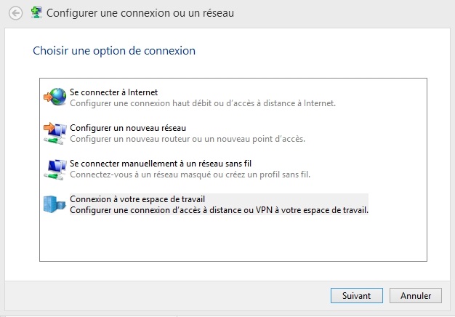Click the new network setup icon
455x317 pixels.
55,132
